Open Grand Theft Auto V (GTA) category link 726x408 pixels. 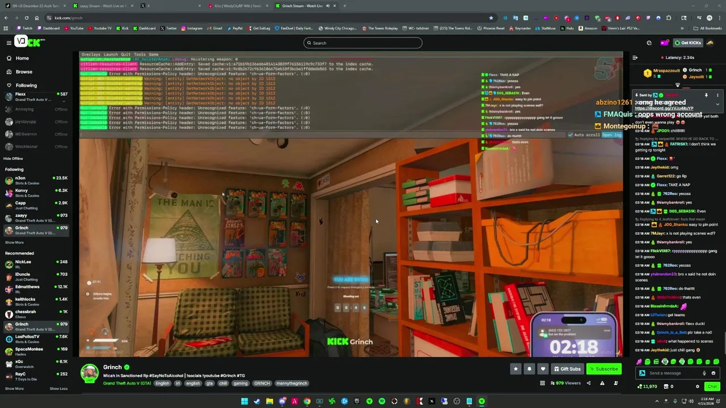pos(127,383)
